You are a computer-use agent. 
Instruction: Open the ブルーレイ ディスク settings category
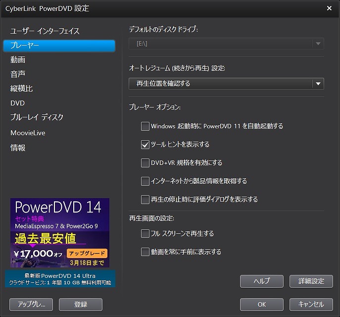coord(37,117)
